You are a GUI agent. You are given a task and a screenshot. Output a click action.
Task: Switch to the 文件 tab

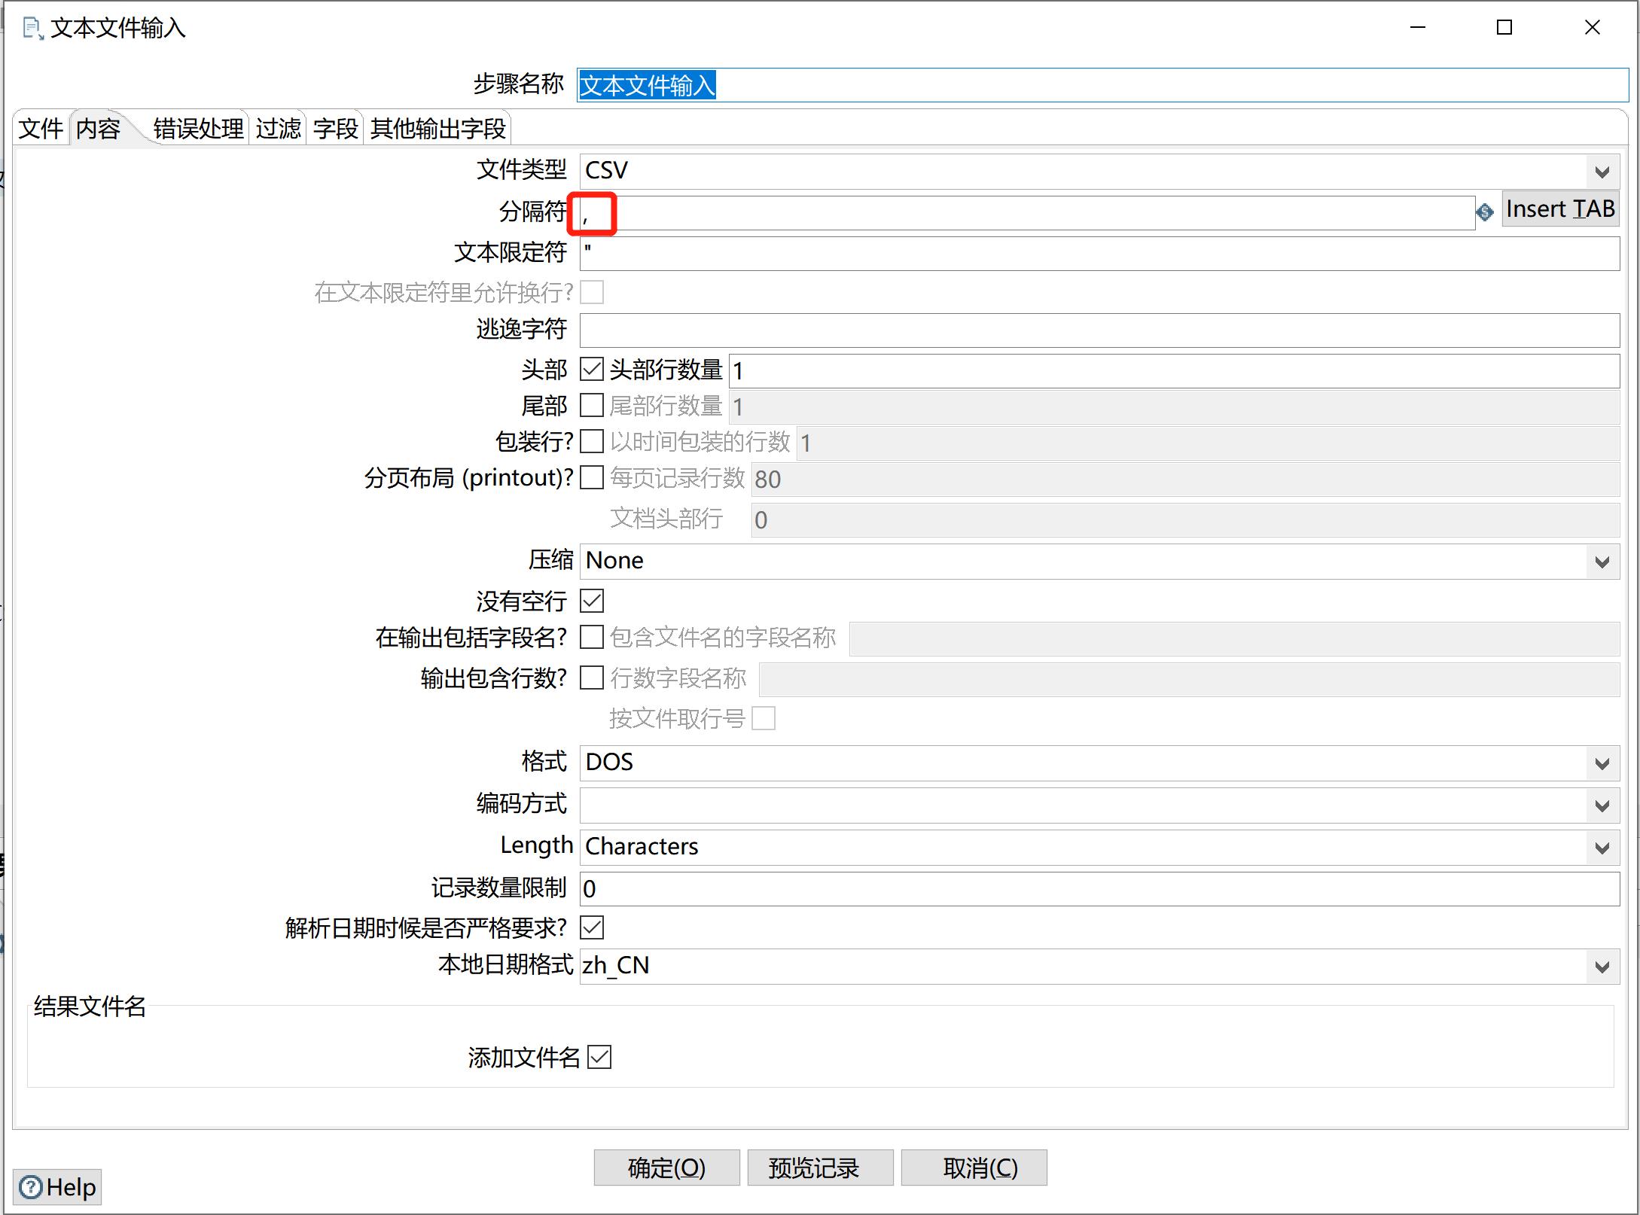41,129
